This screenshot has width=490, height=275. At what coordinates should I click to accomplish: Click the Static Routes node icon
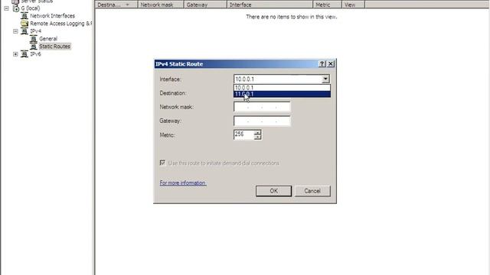click(x=34, y=46)
